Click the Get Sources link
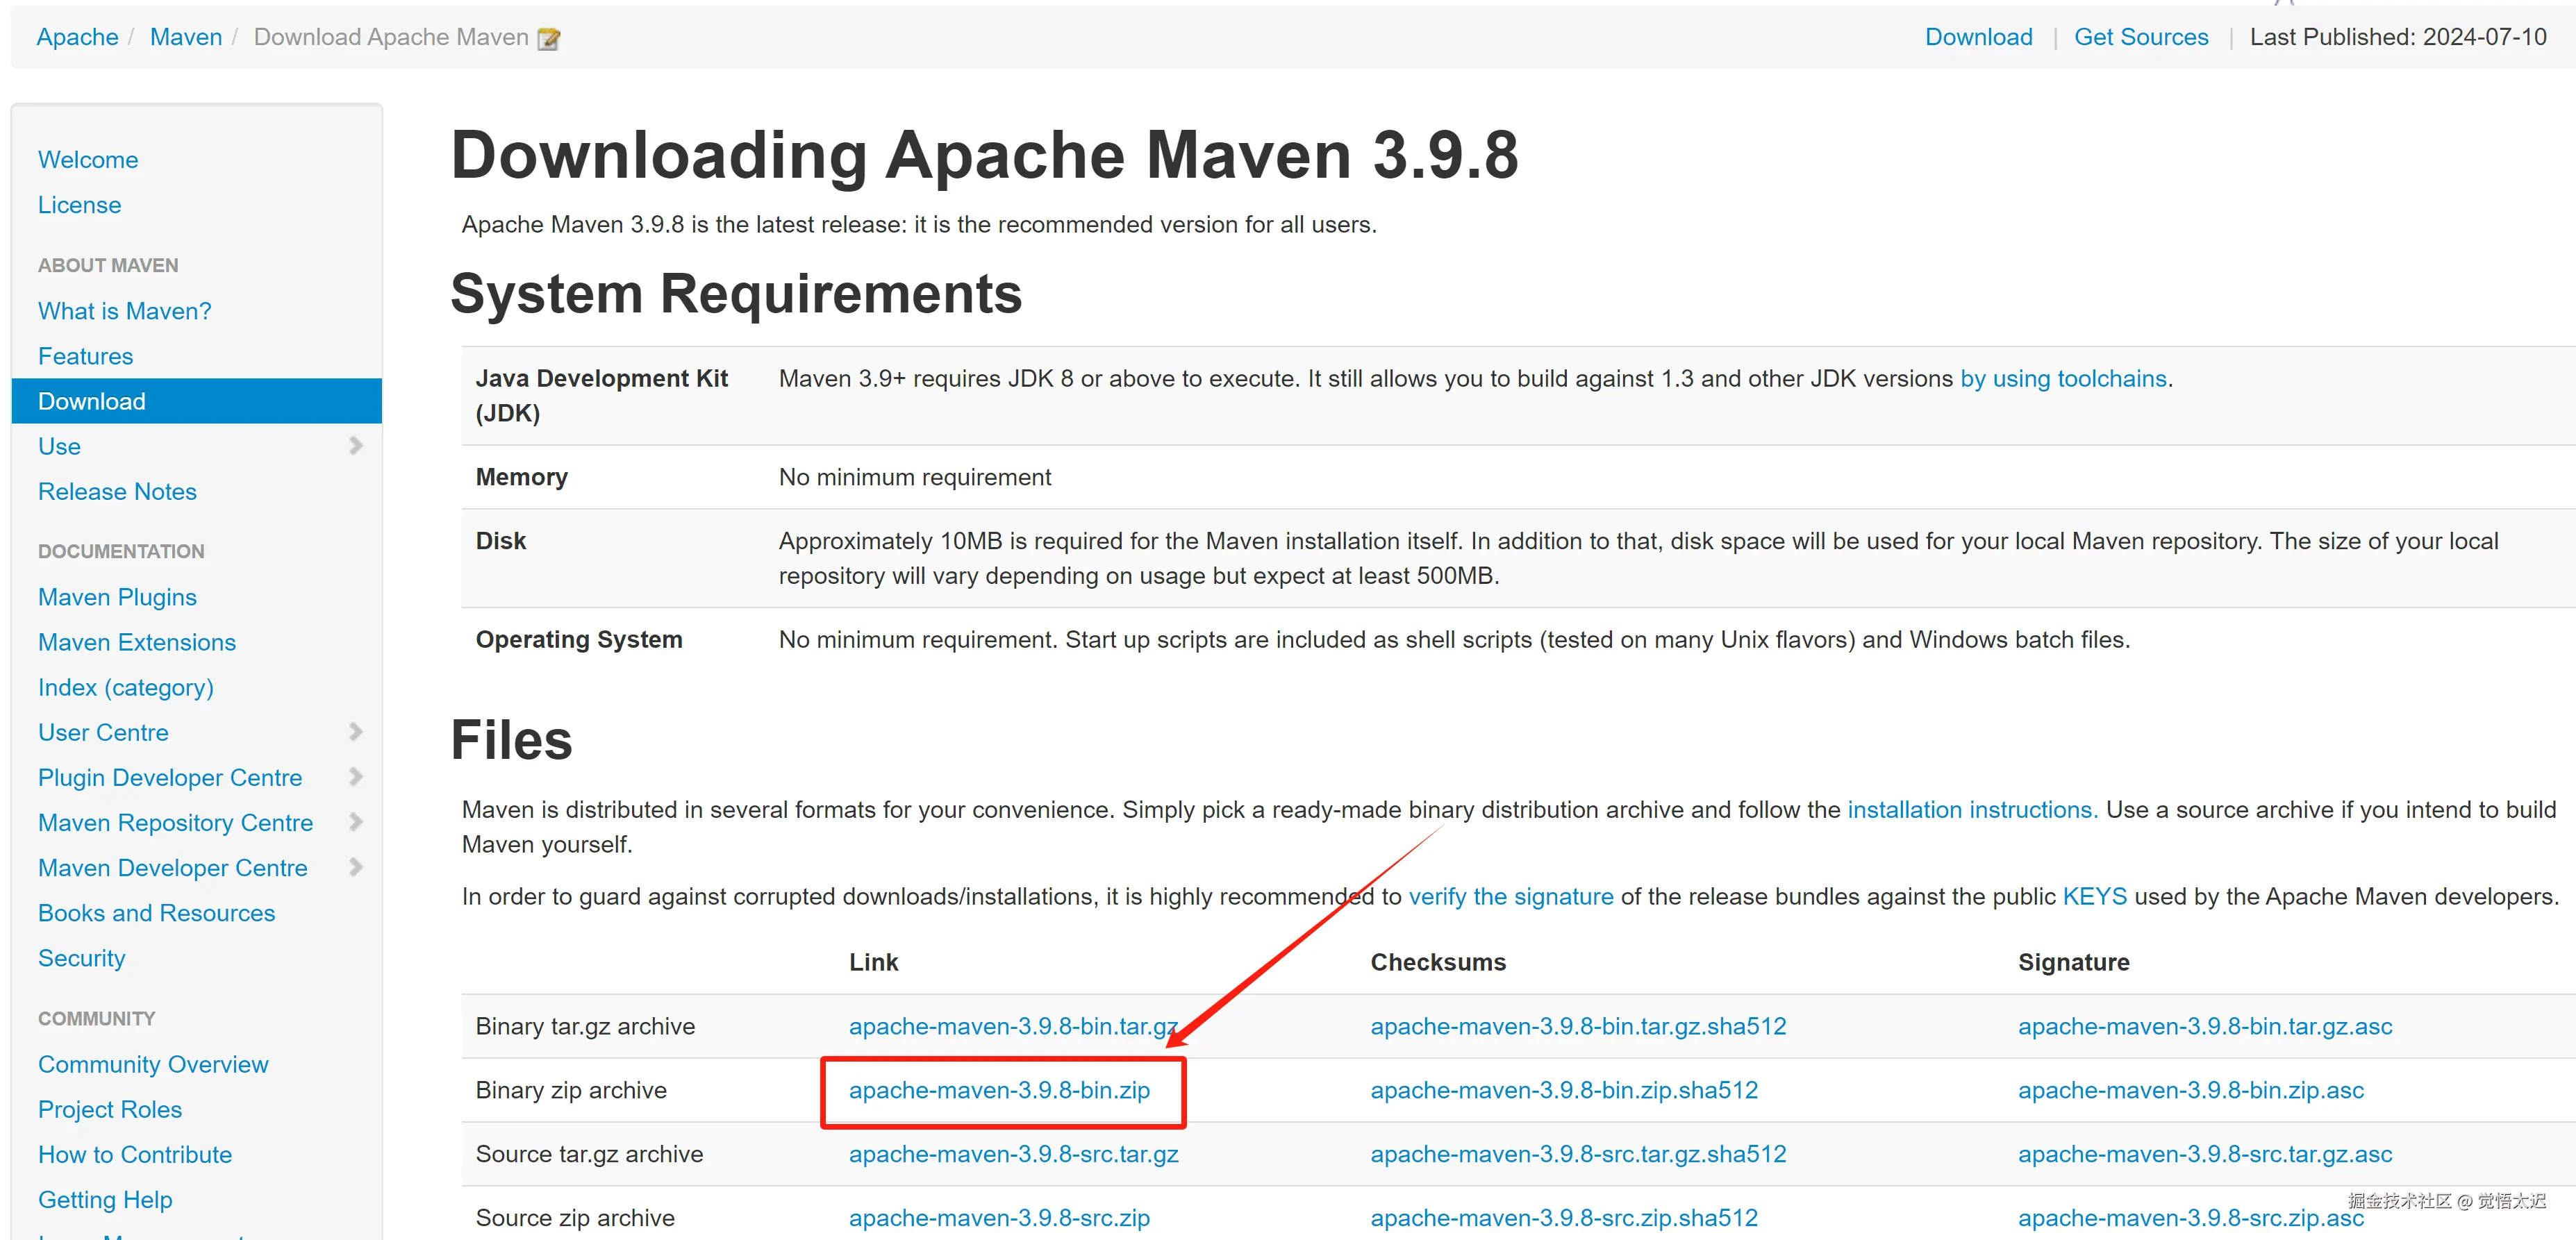The height and width of the screenshot is (1240, 2576). point(2141,36)
